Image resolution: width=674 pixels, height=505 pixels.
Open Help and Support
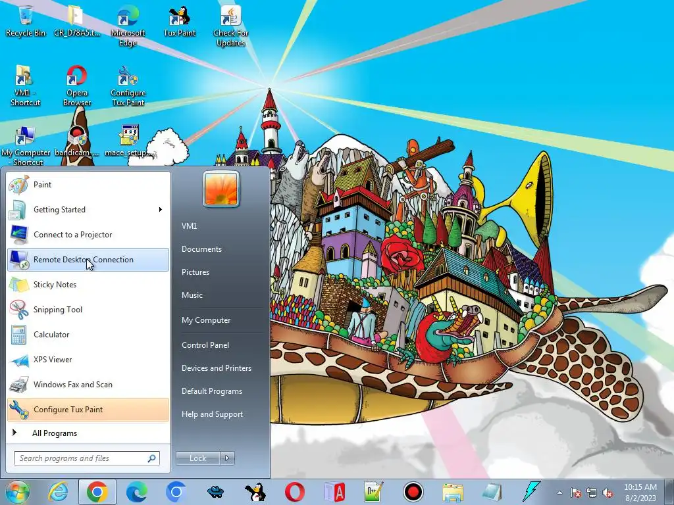click(212, 414)
